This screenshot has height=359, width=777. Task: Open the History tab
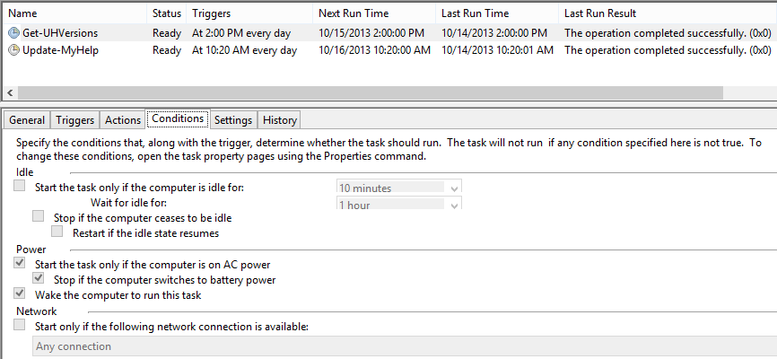[279, 120]
